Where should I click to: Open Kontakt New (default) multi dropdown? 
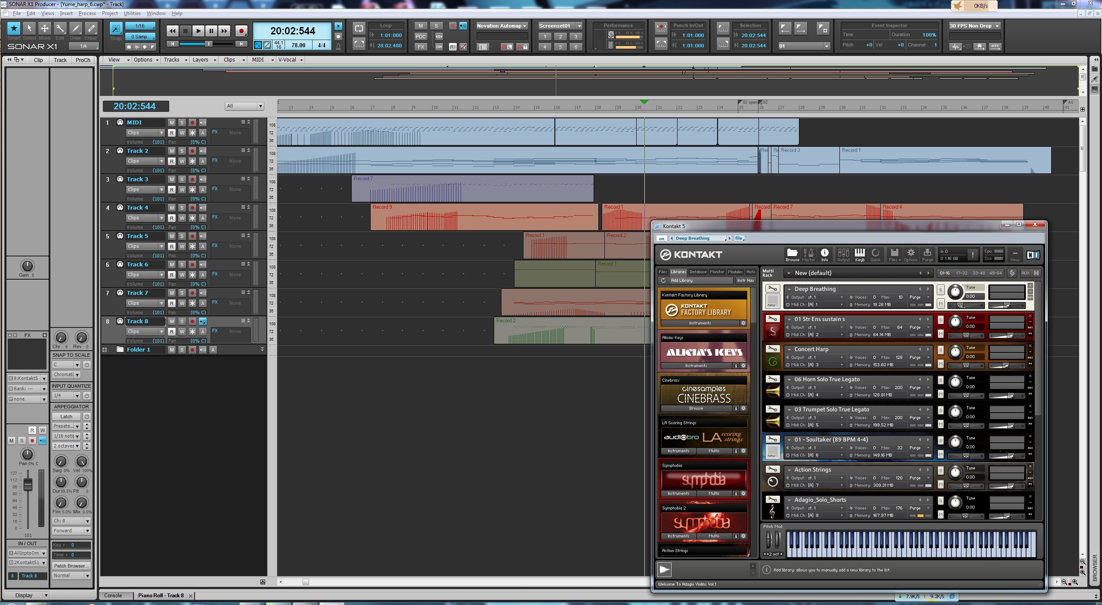click(x=789, y=273)
